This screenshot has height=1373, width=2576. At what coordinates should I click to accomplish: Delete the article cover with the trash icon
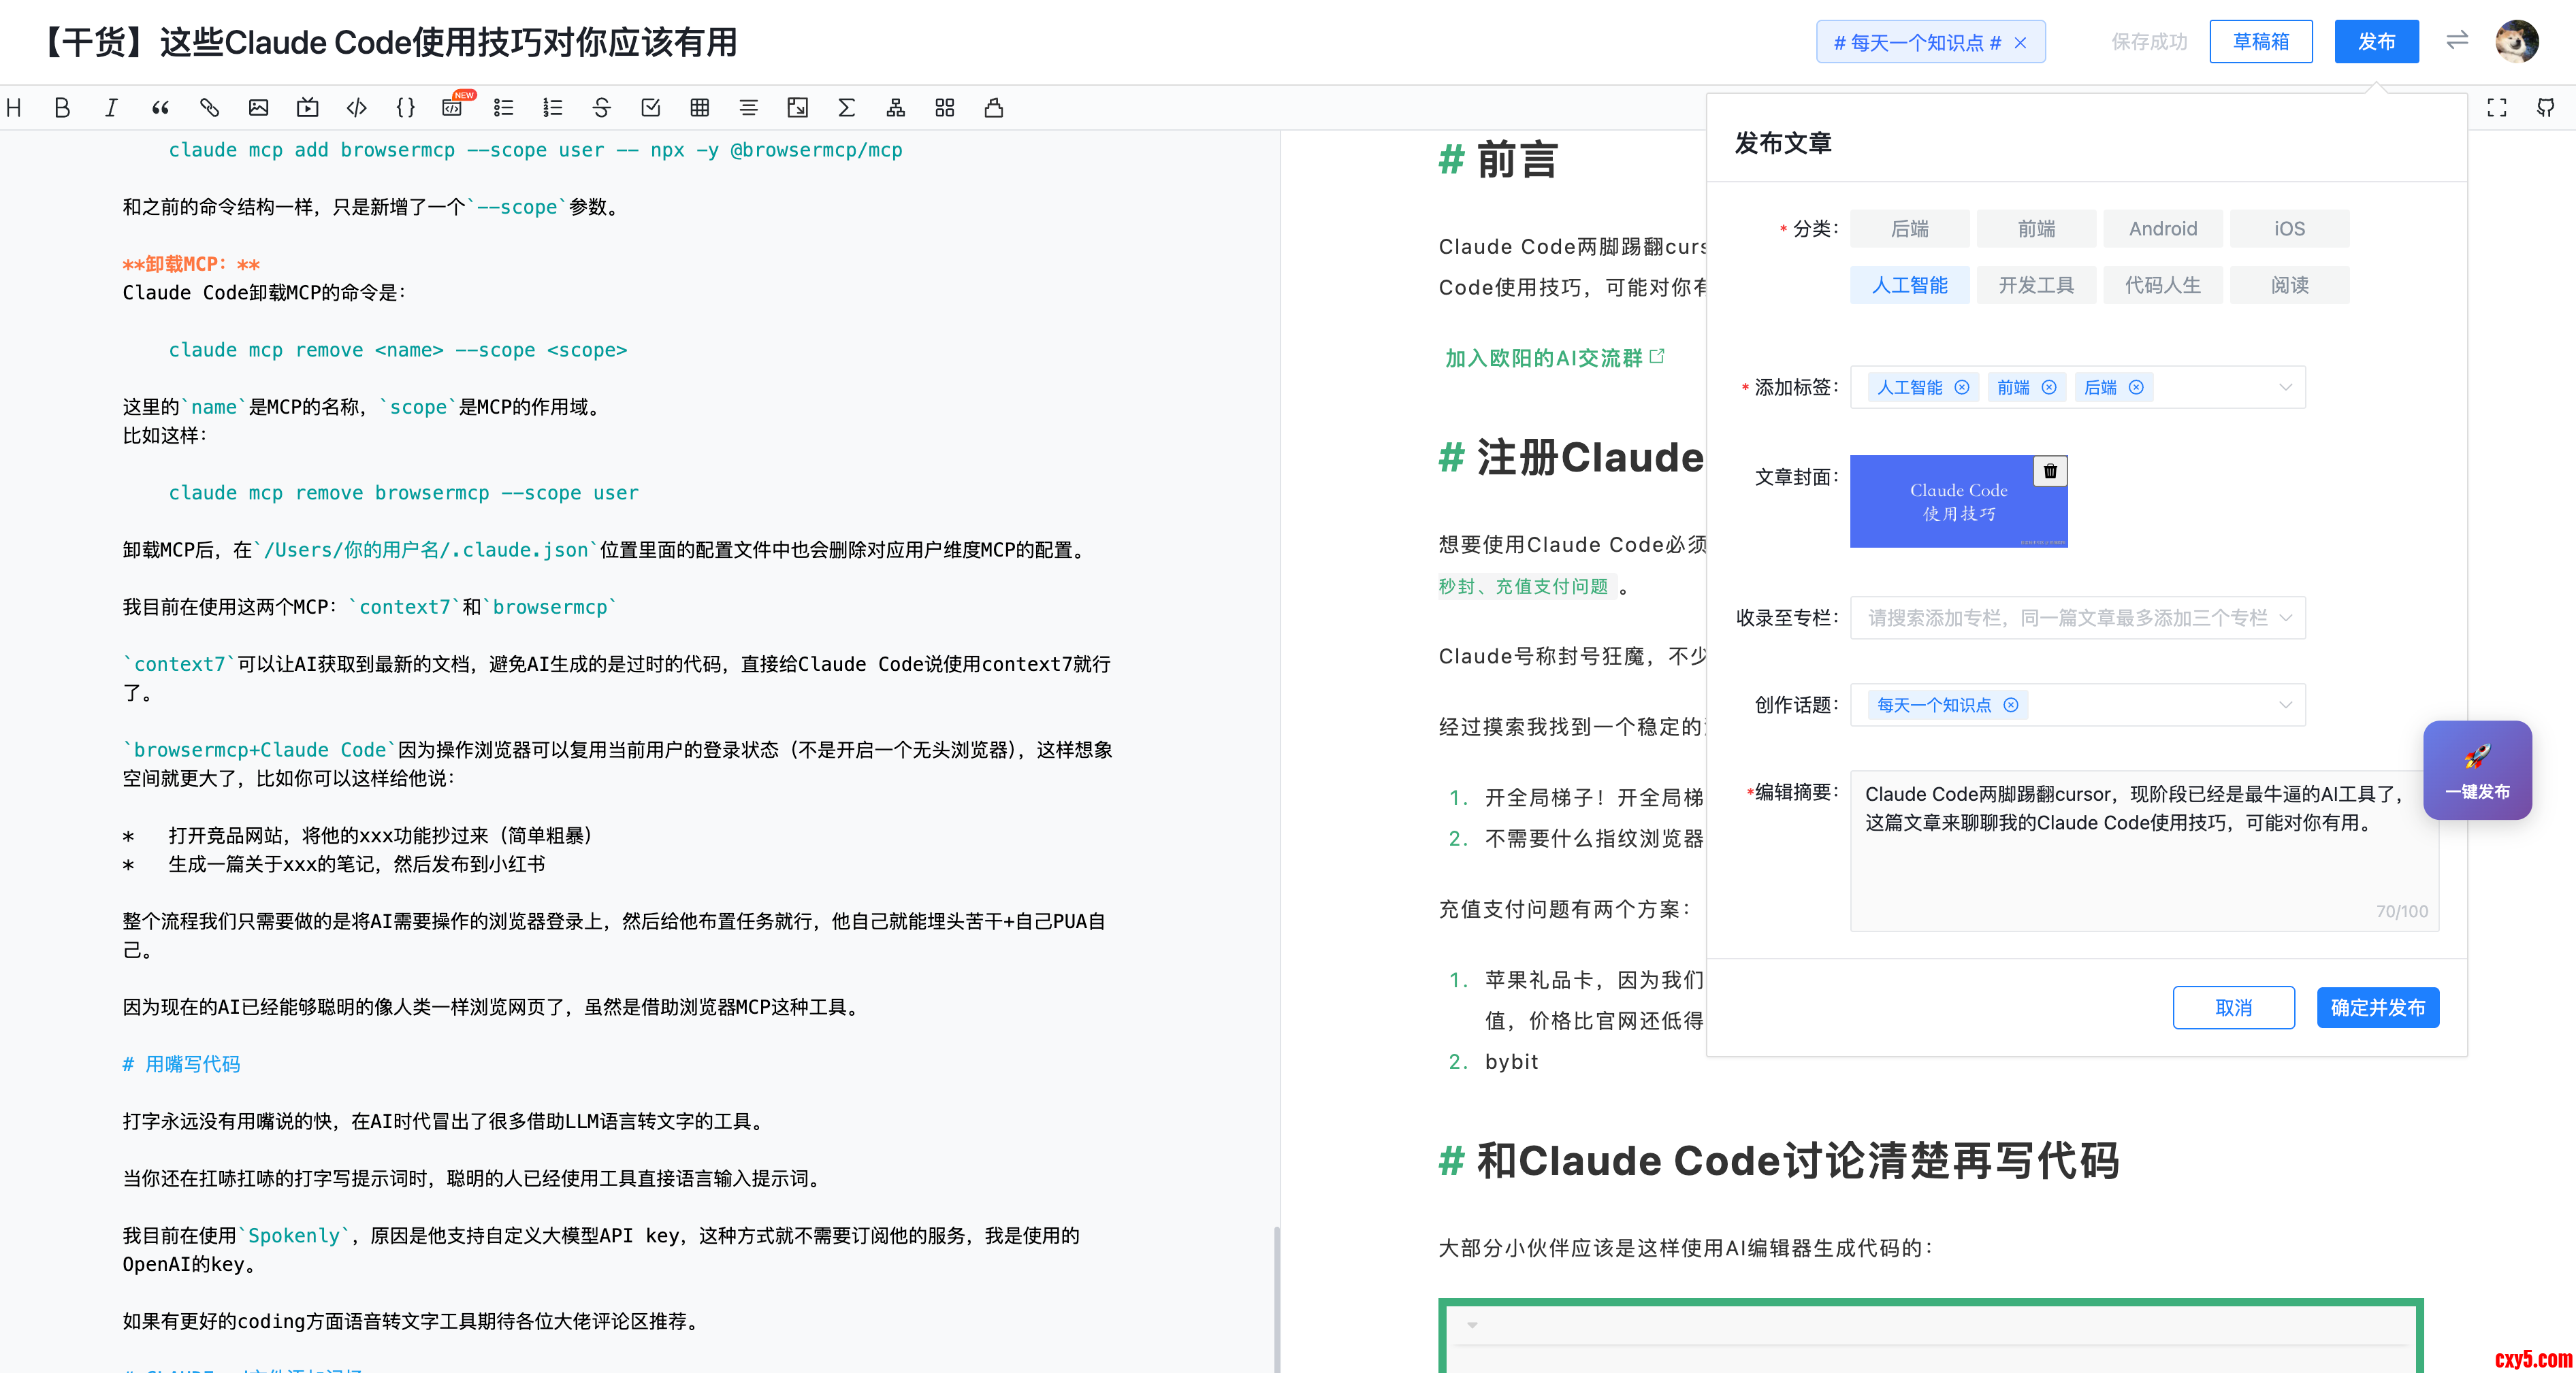click(2050, 472)
